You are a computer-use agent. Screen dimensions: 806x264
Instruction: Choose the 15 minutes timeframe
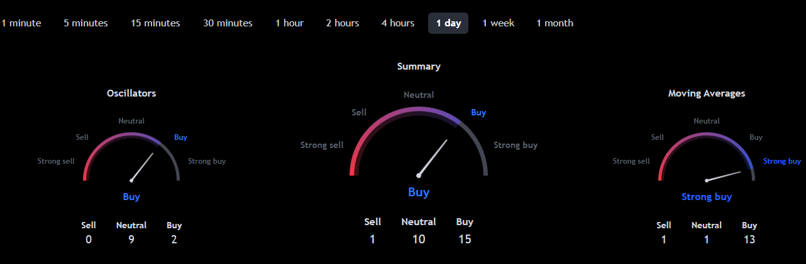coord(155,23)
